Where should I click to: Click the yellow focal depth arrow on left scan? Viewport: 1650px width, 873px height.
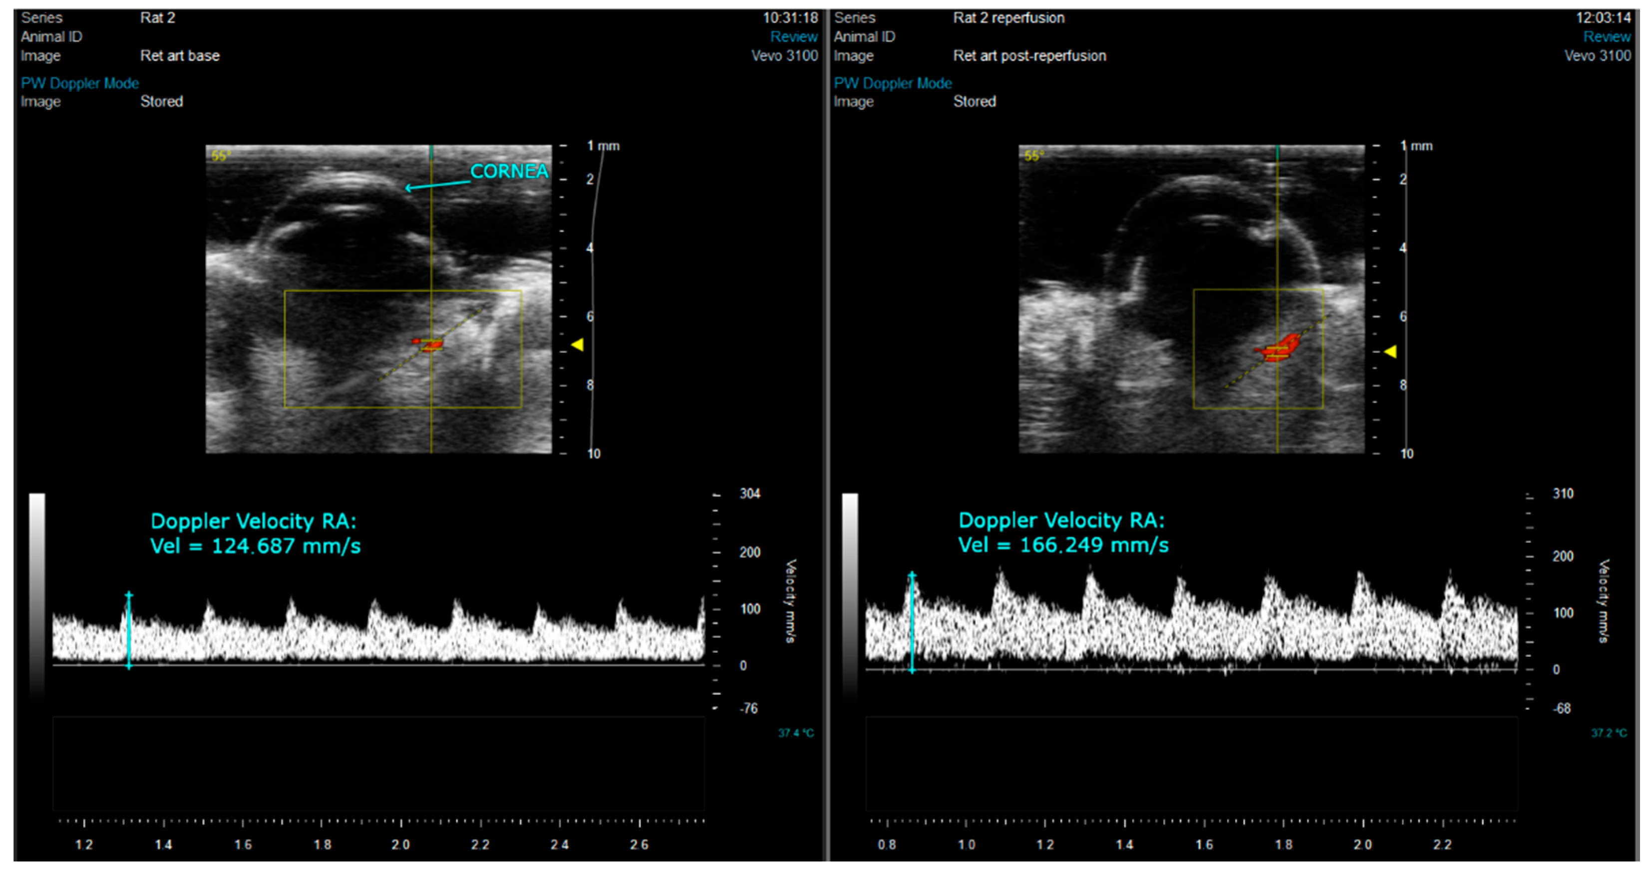click(577, 345)
